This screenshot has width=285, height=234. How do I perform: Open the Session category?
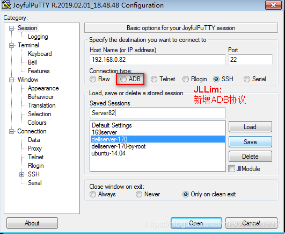[x=27, y=28]
